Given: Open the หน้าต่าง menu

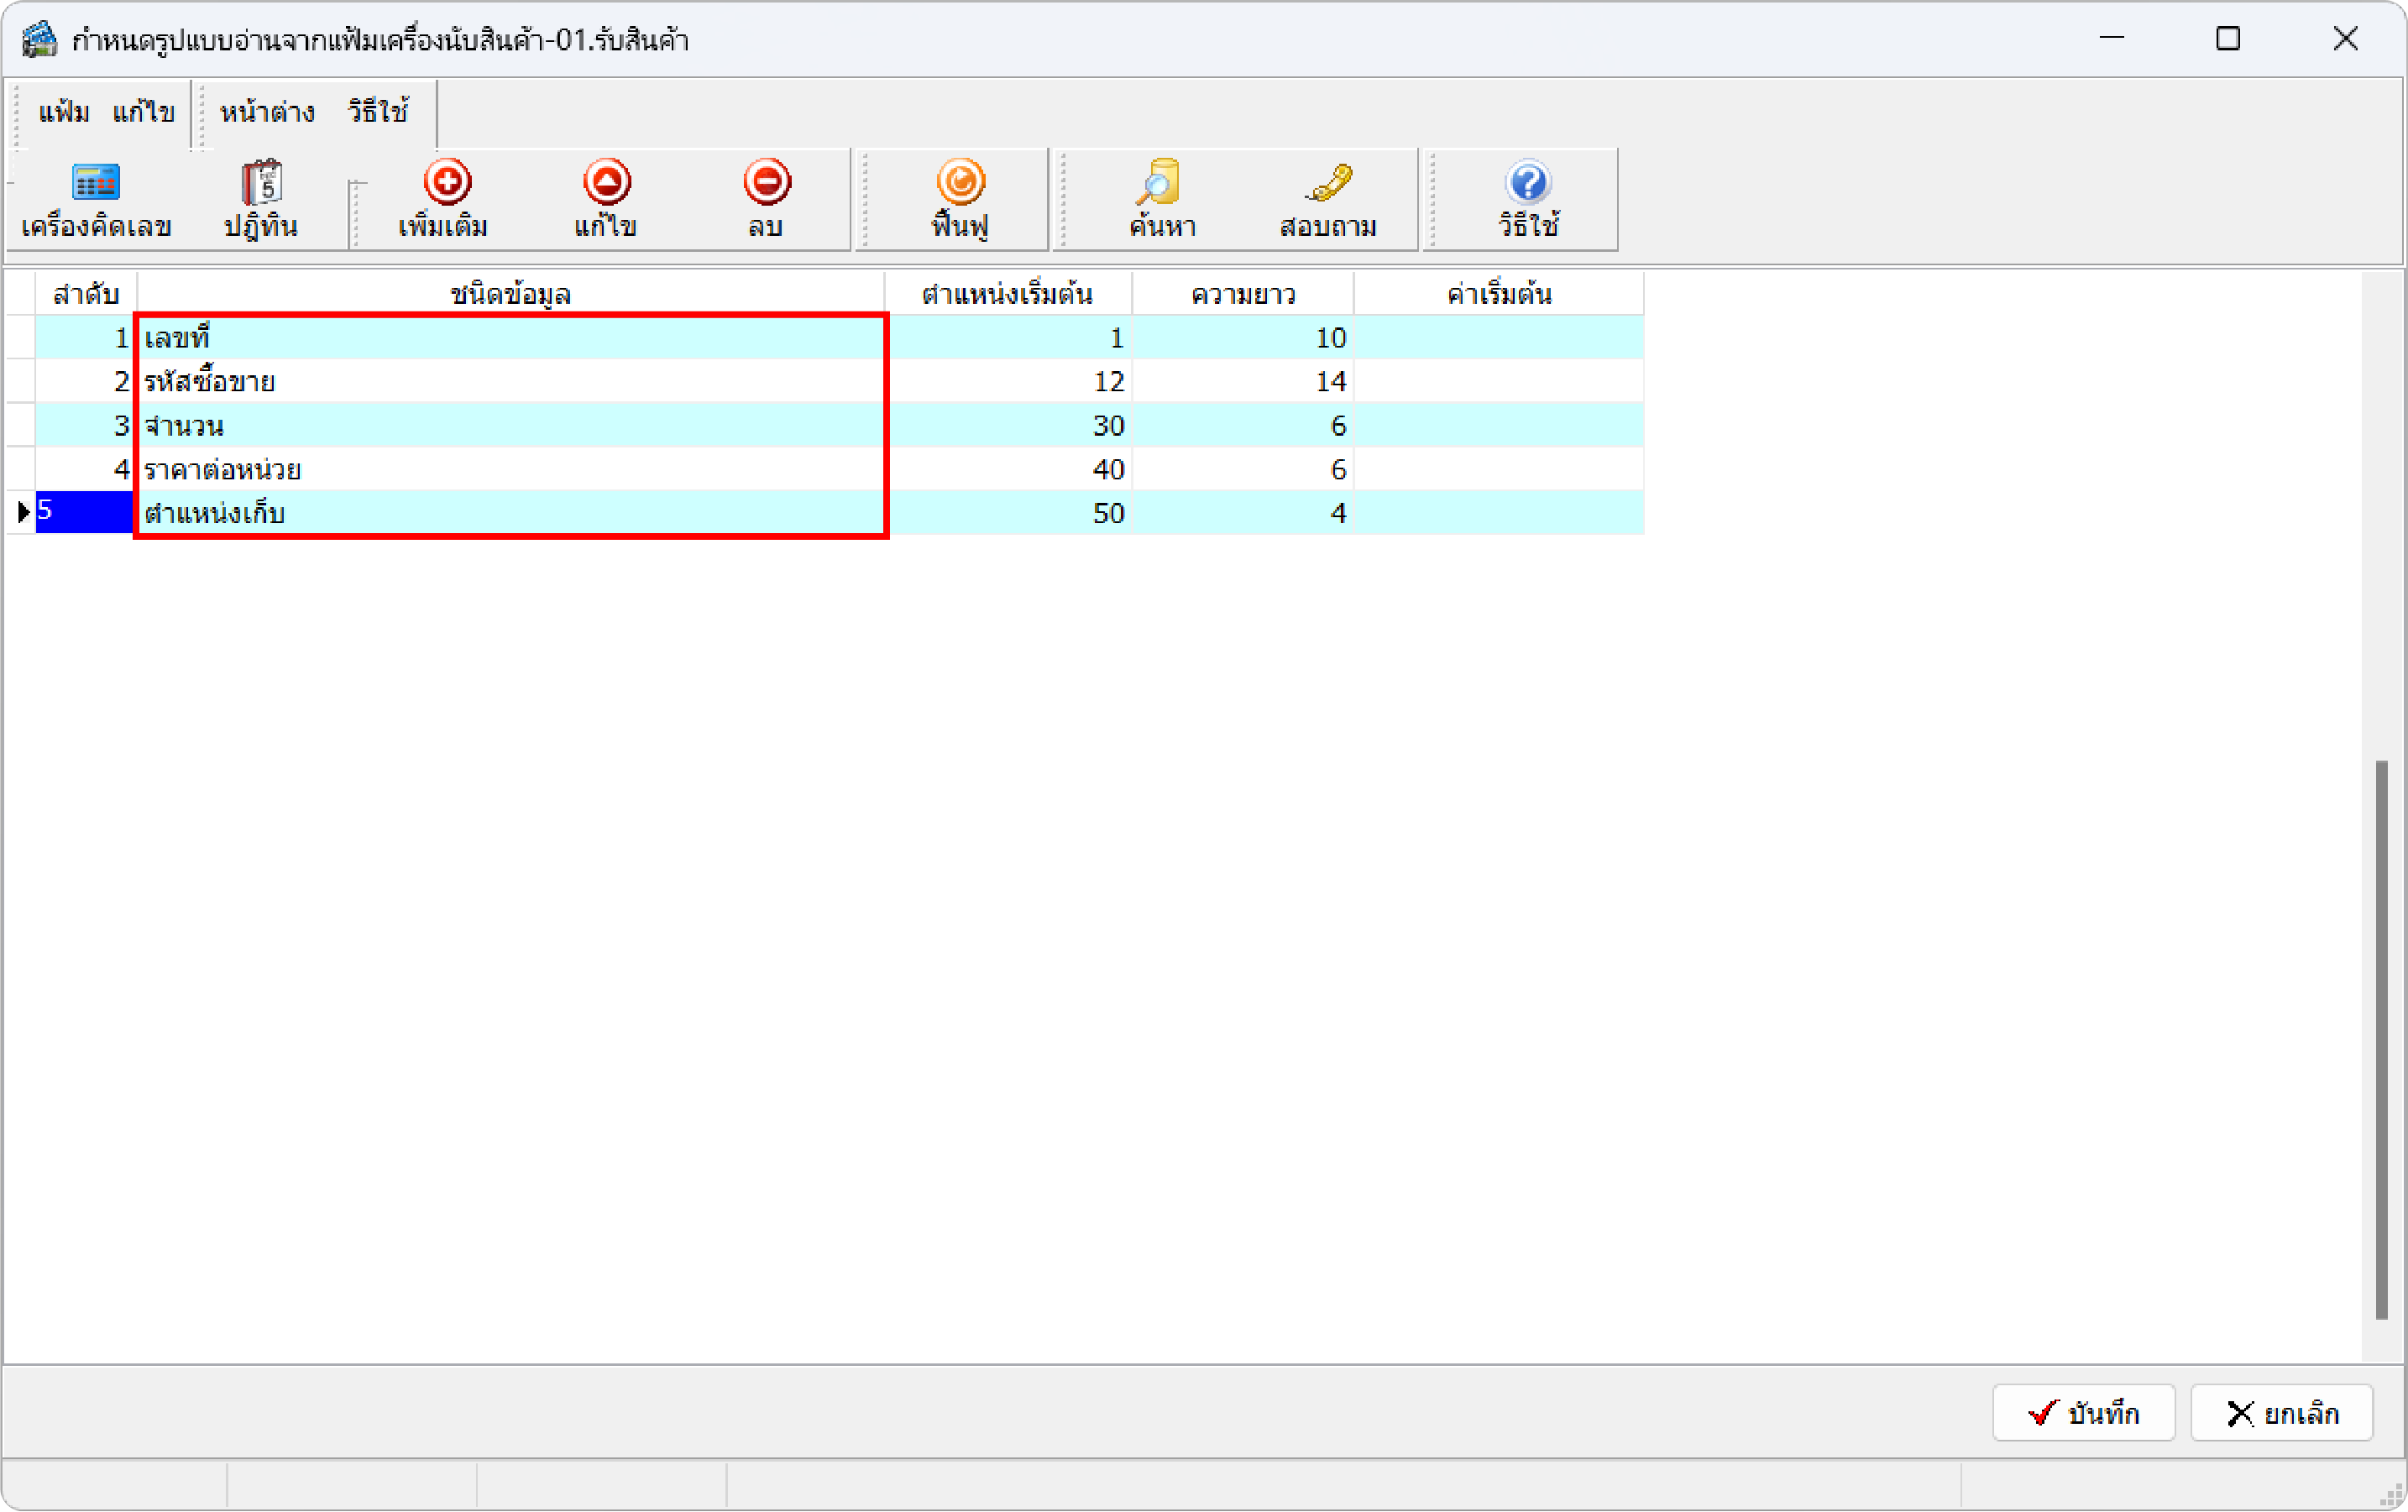Looking at the screenshot, I should (267, 112).
